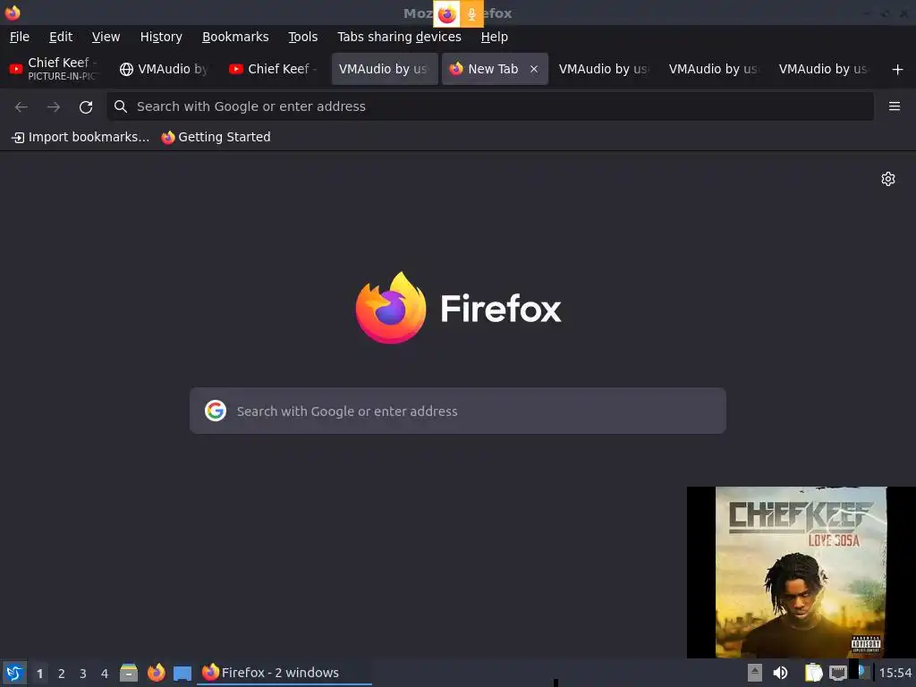Launch the file manager from taskbar
Image resolution: width=916 pixels, height=687 pixels.
point(129,673)
